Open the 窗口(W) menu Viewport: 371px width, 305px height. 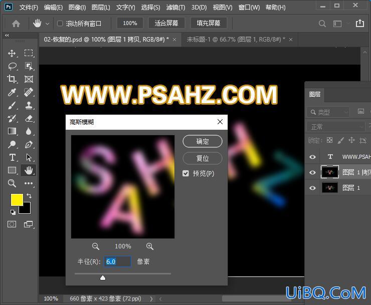point(249,8)
